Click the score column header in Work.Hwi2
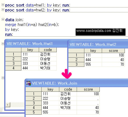Image resolution: width=128 pixels, height=117 pixels. point(113,51)
